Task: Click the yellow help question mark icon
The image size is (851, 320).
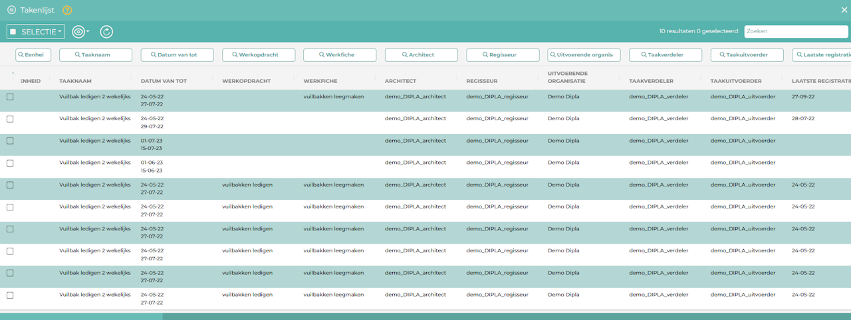Action: [x=67, y=11]
